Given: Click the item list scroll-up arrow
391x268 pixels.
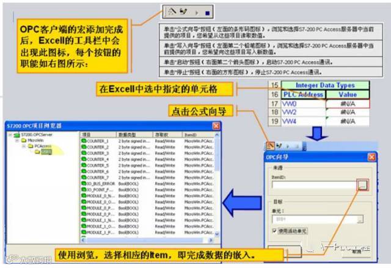Looking at the screenshot, I should [217, 135].
